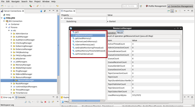Click the Last Edit Location arrow icon

pyautogui.click(x=58, y=6)
